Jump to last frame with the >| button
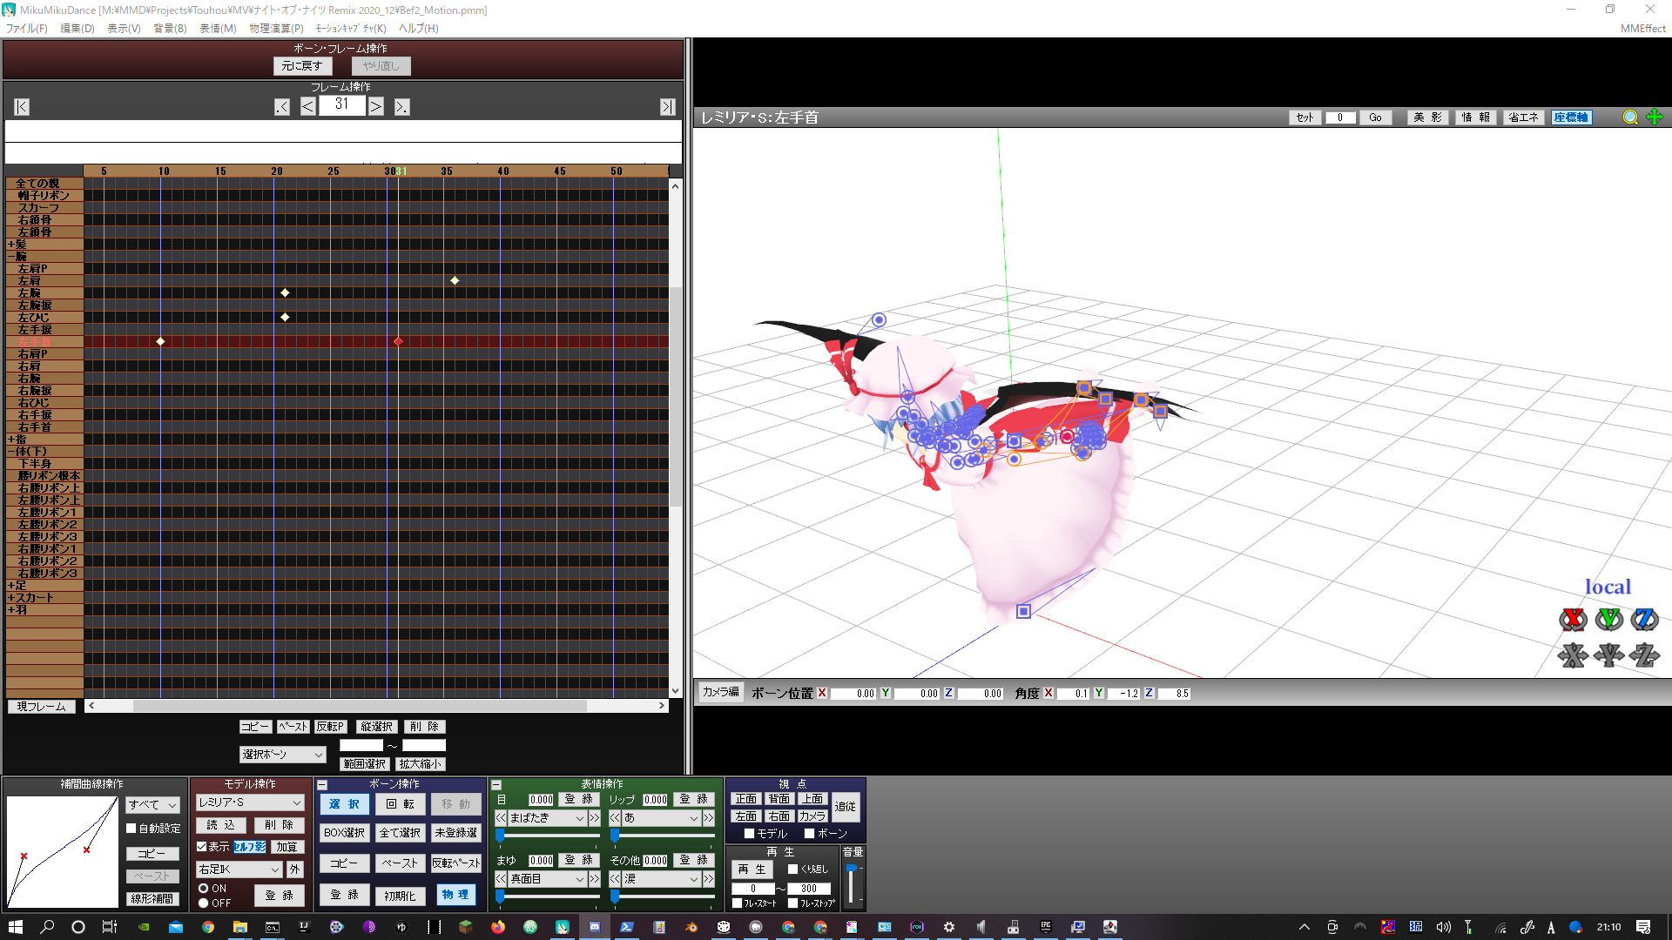1672x940 pixels. pos(667,107)
